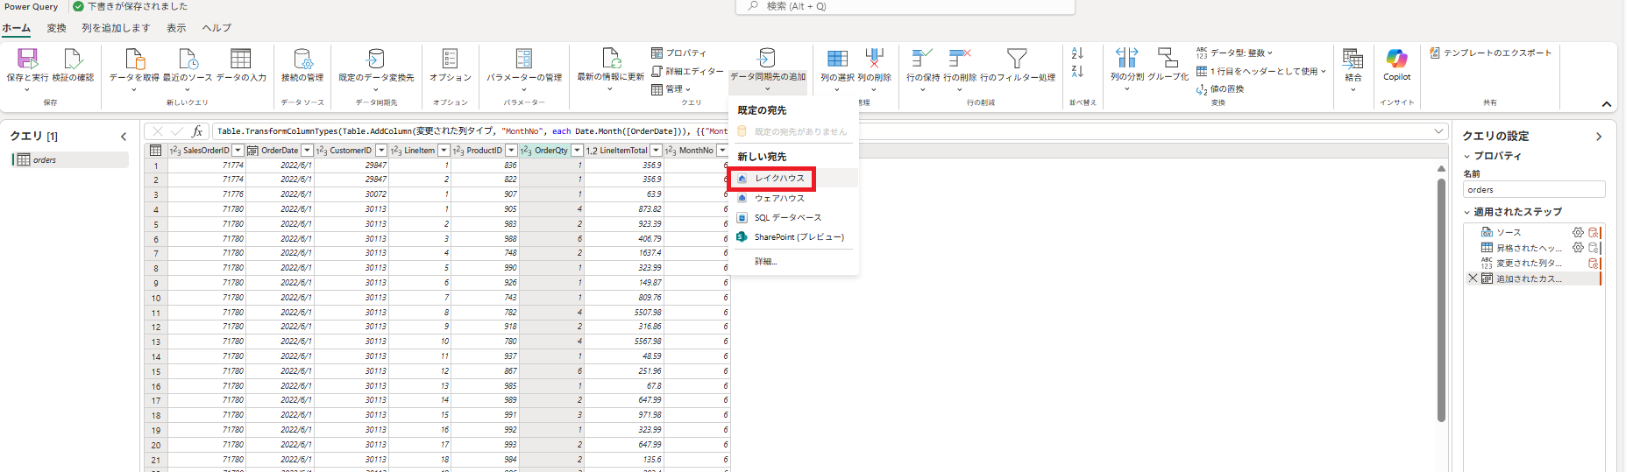Viewport: 1626px width, 472px height.
Task: Click the 名前 field containing orders
Action: 1534,190
